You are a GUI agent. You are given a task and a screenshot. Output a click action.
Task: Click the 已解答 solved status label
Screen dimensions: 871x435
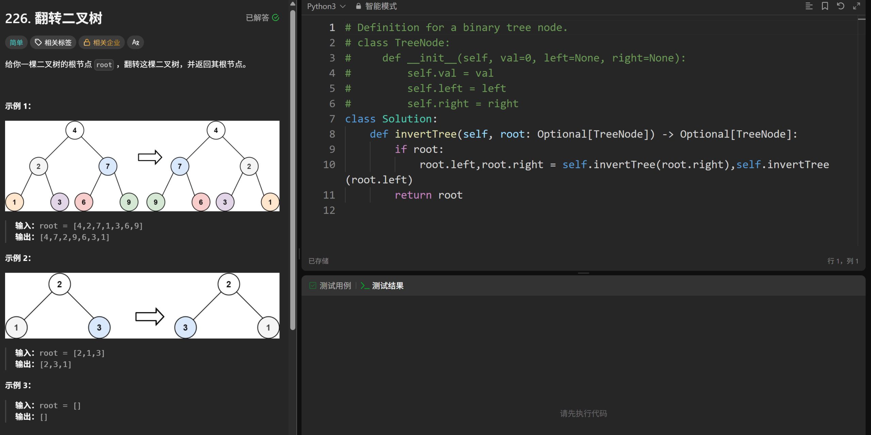(257, 18)
